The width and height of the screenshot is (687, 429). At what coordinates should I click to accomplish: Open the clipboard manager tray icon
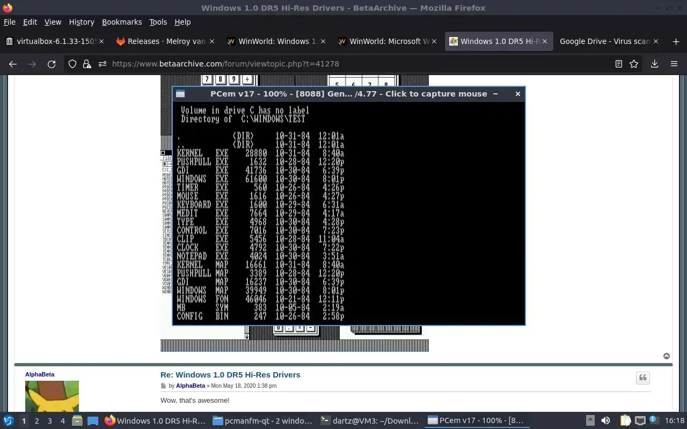[x=625, y=421]
